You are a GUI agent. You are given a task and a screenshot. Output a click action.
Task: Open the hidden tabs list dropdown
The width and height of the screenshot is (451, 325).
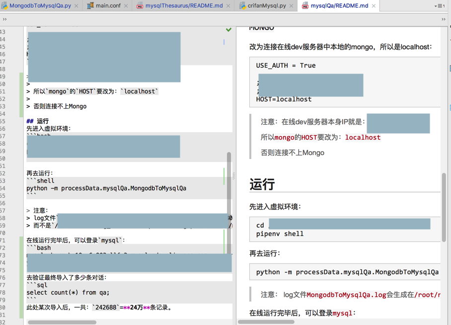(x=440, y=6)
